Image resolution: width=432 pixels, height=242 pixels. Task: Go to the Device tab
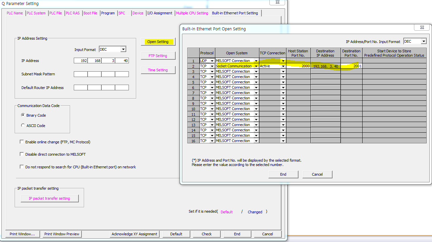coord(138,13)
